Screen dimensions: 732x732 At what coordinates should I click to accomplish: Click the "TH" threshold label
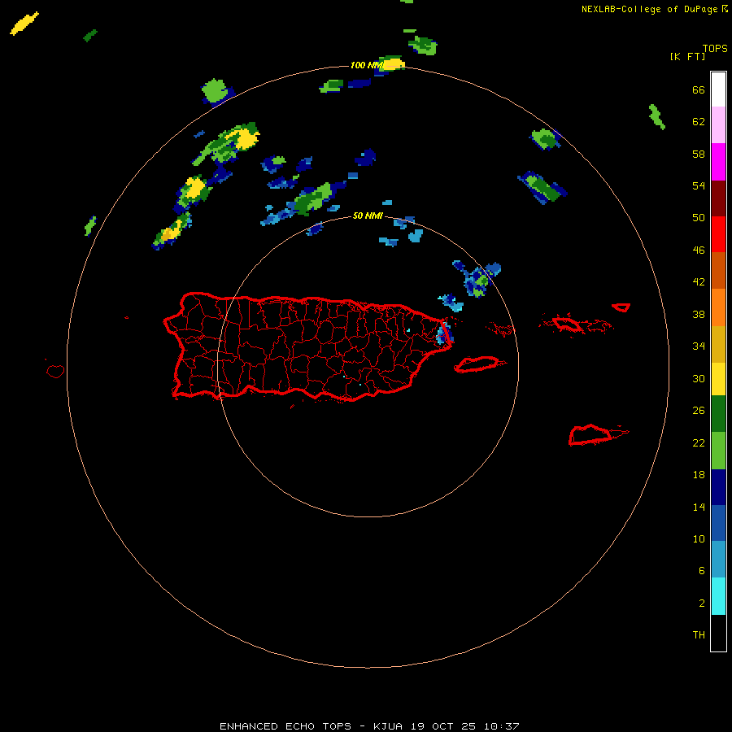coord(699,635)
